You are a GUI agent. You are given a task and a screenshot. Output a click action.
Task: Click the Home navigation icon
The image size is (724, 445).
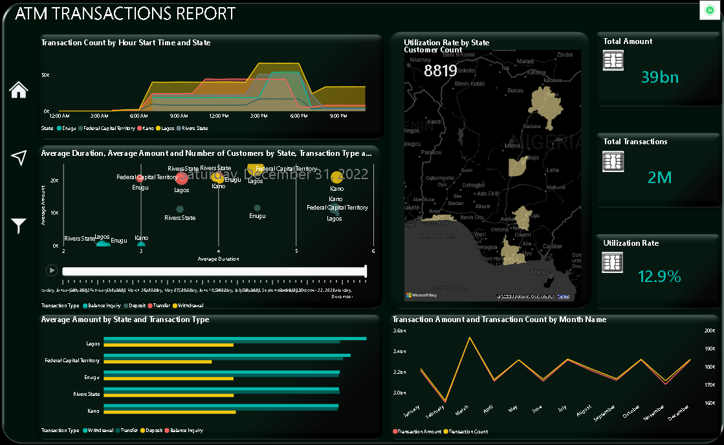[19, 90]
